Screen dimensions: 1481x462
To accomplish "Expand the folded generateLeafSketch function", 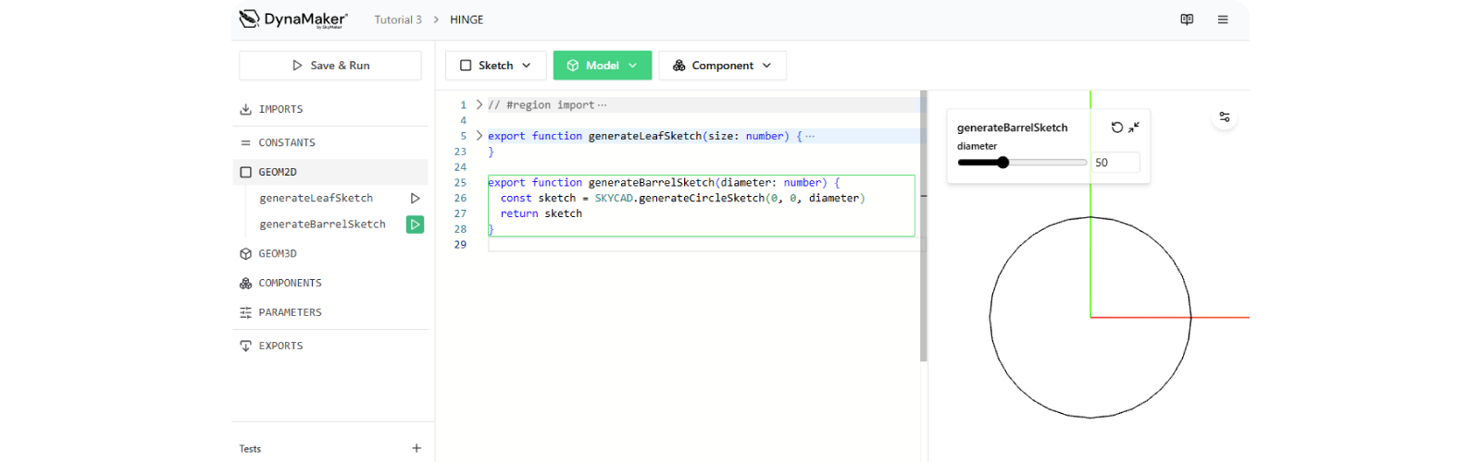I will tap(479, 136).
